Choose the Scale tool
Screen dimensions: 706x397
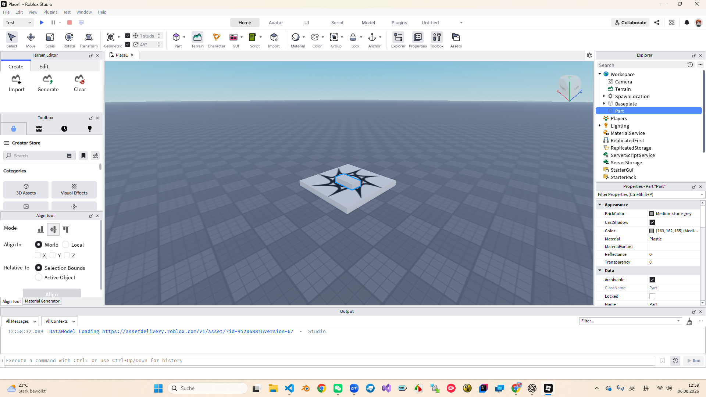pos(50,40)
